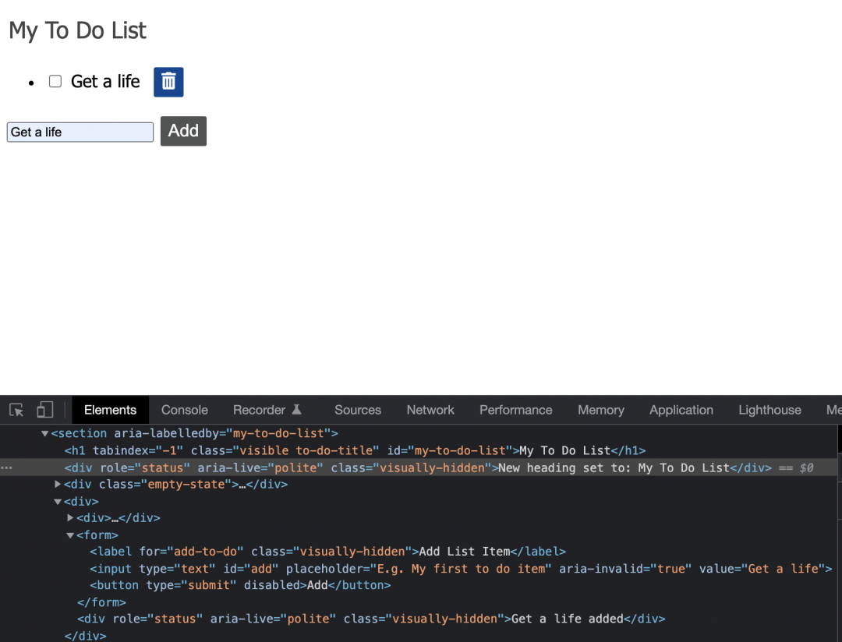Switch to the Application tab
Viewport: 842px width, 642px height.
[681, 410]
